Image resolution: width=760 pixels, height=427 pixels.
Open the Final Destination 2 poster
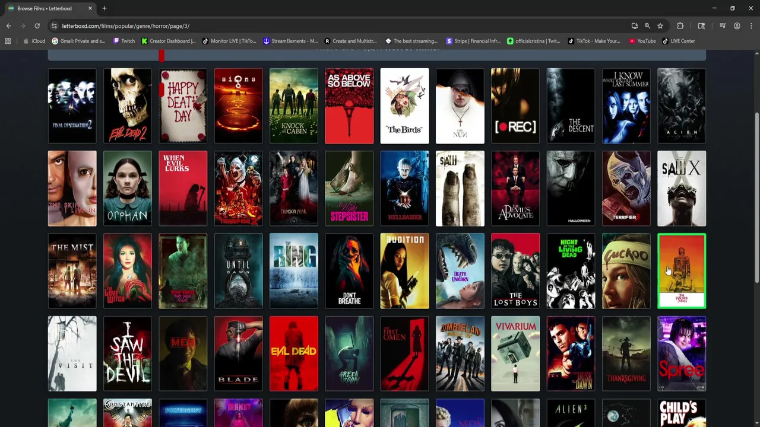click(x=72, y=106)
